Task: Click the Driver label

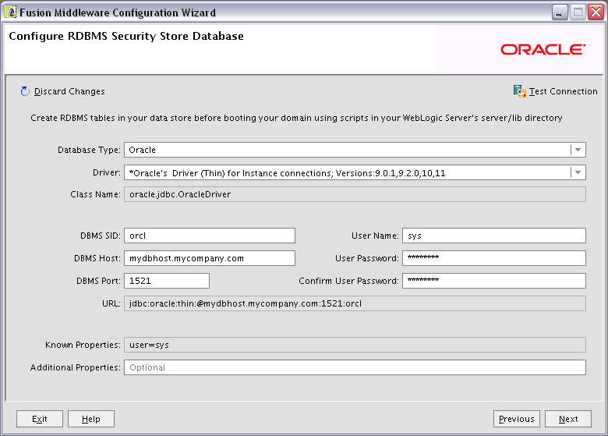Action: (107, 172)
